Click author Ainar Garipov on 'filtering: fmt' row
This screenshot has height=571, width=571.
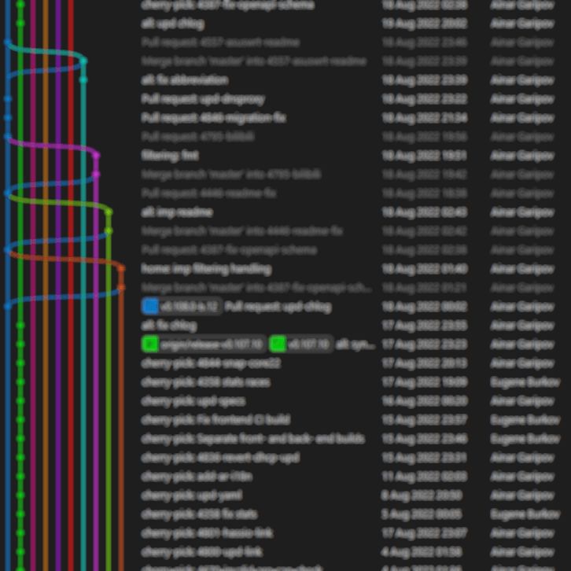click(522, 156)
